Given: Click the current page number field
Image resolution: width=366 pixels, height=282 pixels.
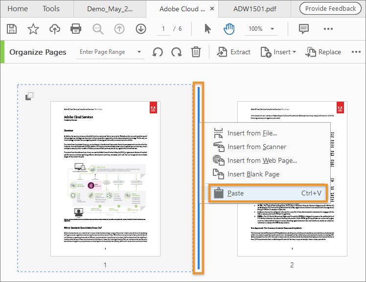Looking at the screenshot, I should pyautogui.click(x=163, y=29).
